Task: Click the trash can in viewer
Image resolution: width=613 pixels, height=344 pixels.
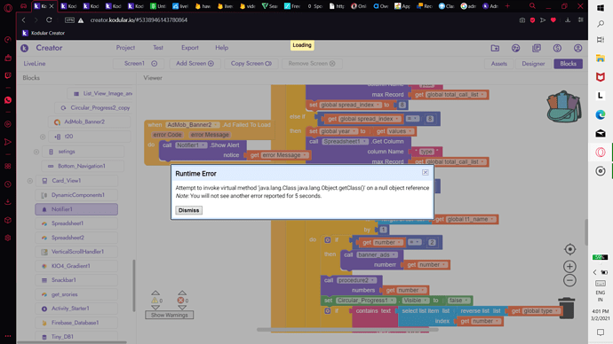Action: pos(567,308)
